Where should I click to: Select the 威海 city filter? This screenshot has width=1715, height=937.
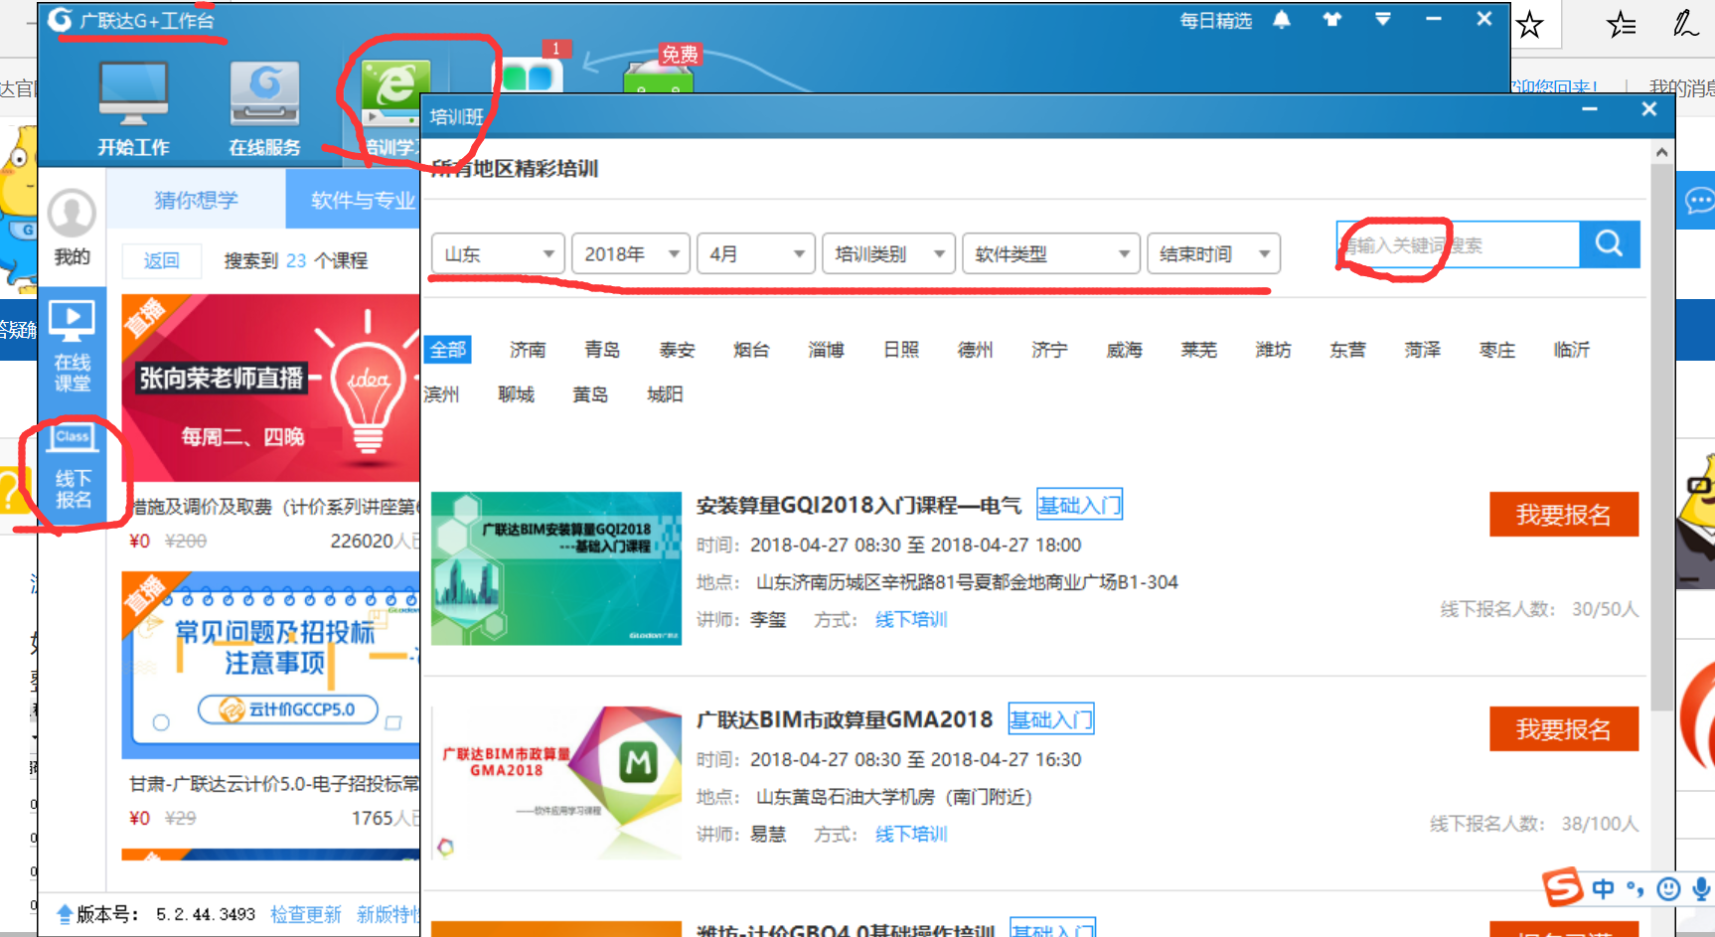pos(1124,350)
